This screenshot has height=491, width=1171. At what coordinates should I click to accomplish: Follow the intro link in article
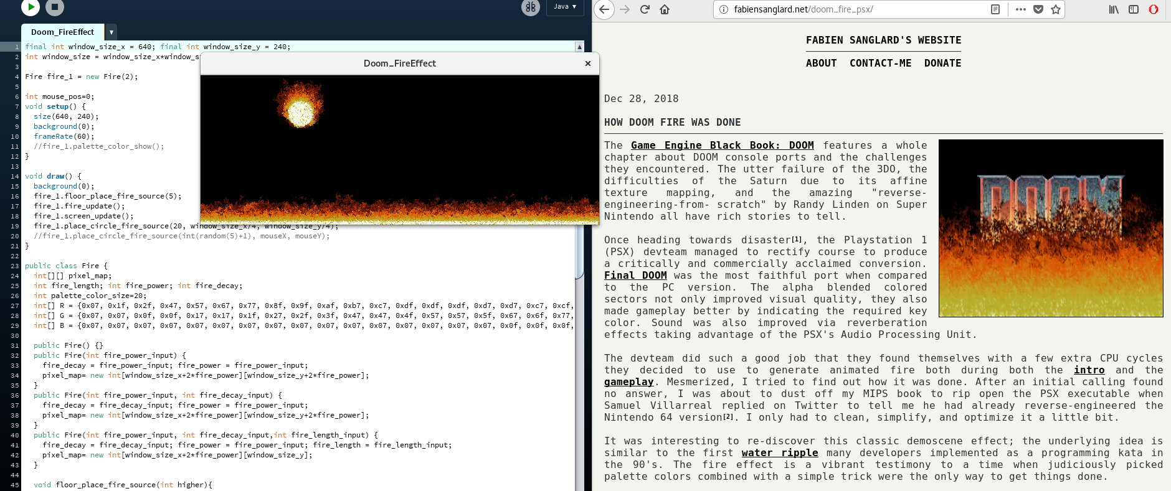[x=1089, y=370]
